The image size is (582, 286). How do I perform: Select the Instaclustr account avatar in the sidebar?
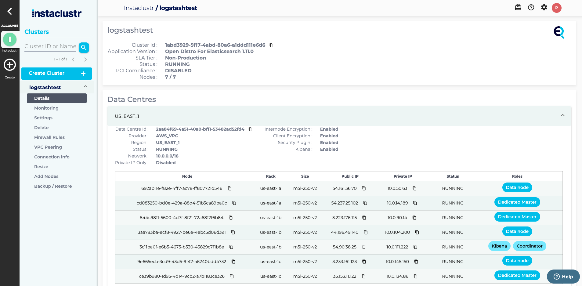(10, 40)
